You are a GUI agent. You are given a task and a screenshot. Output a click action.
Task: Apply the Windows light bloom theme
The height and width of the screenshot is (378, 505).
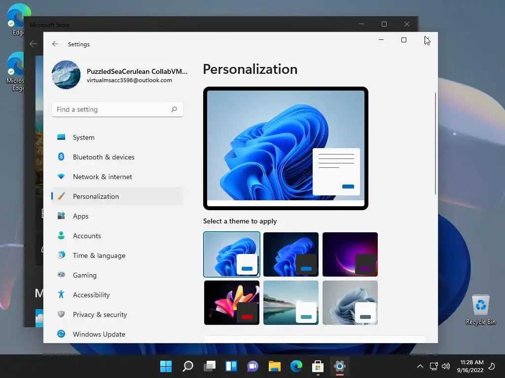232,254
